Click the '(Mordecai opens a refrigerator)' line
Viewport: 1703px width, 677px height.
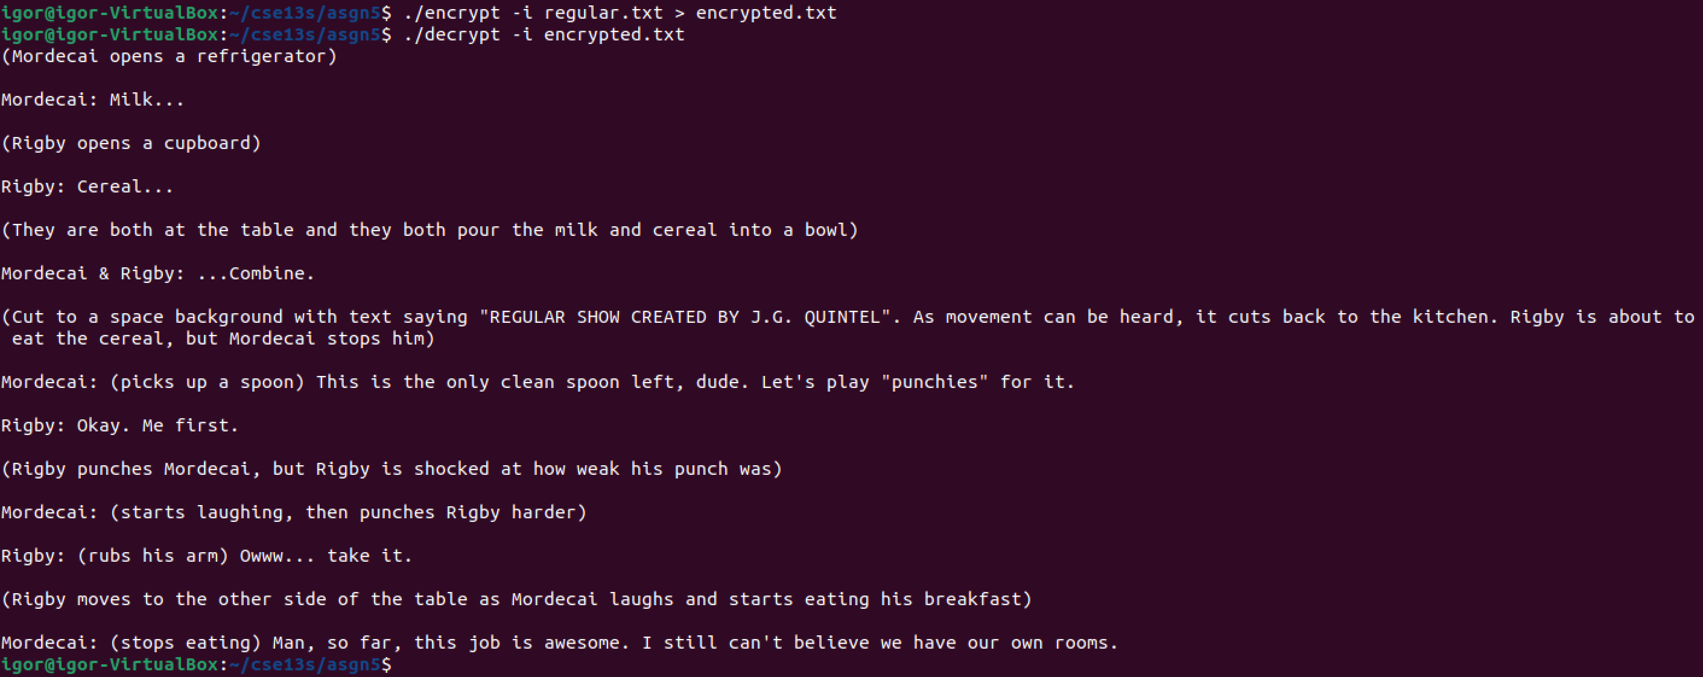[x=170, y=56]
